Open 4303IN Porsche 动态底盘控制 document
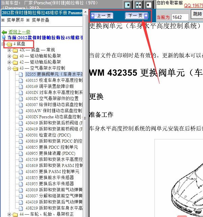This screenshot has width=203, height=217. tap(53, 117)
